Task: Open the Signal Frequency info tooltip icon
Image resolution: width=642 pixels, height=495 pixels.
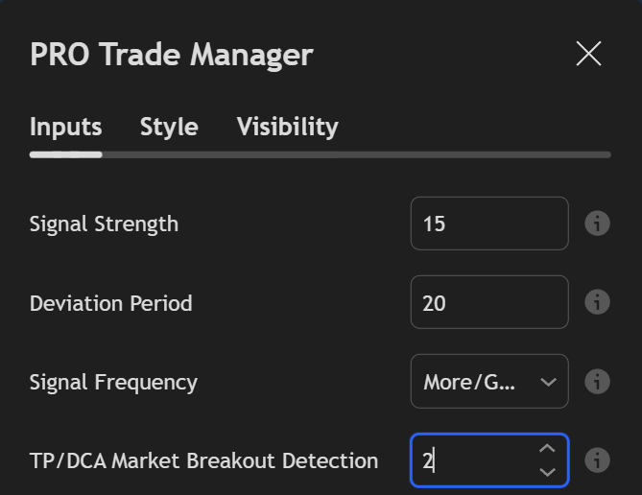Action: pyautogui.click(x=597, y=382)
